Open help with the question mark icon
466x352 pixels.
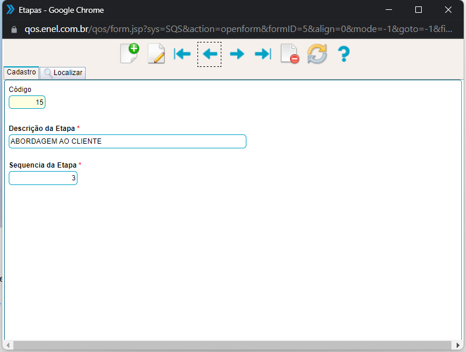(x=344, y=54)
